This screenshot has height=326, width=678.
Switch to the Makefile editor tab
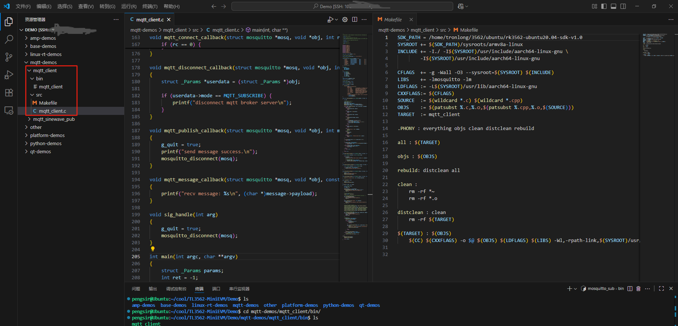[392, 20]
